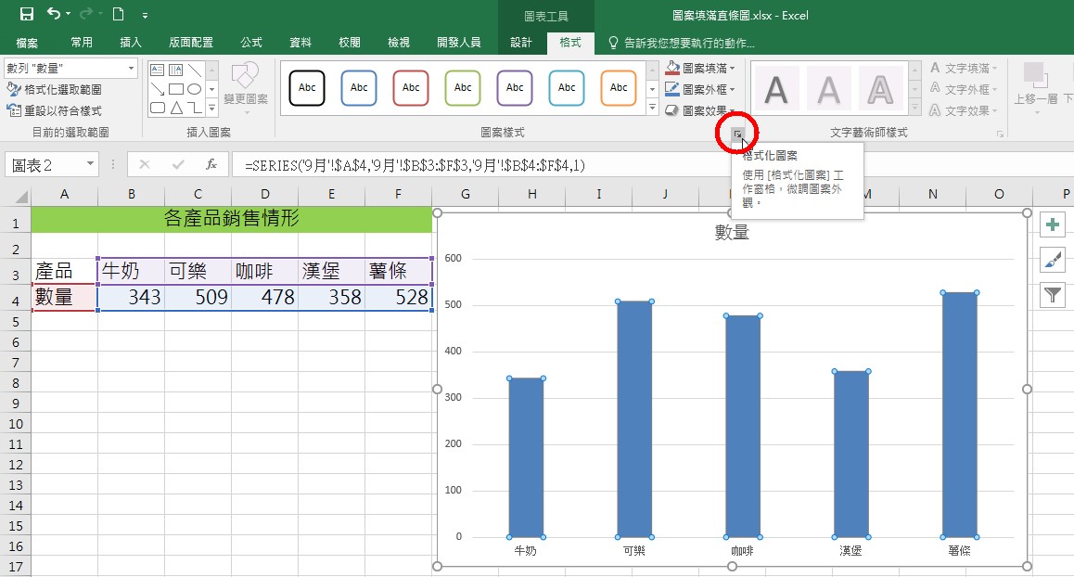This screenshot has height=577, width=1074.
Task: Open the 檔案 tab
Action: 27,43
